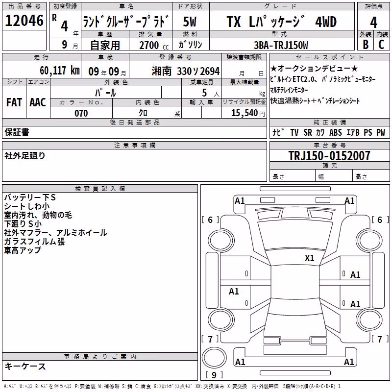Click the ナビ equipment code
This screenshot has height=392, width=392.
[x=278, y=132]
